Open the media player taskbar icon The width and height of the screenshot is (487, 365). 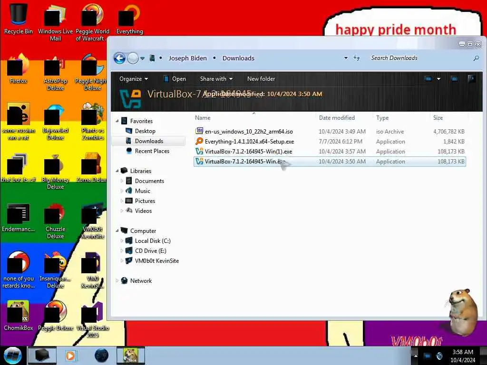click(x=71, y=355)
